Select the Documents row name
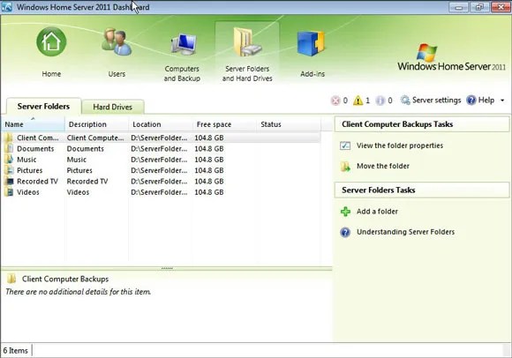The image size is (512, 358). 35,149
